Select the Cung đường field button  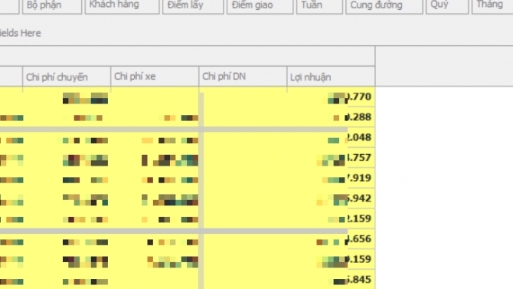384,7
